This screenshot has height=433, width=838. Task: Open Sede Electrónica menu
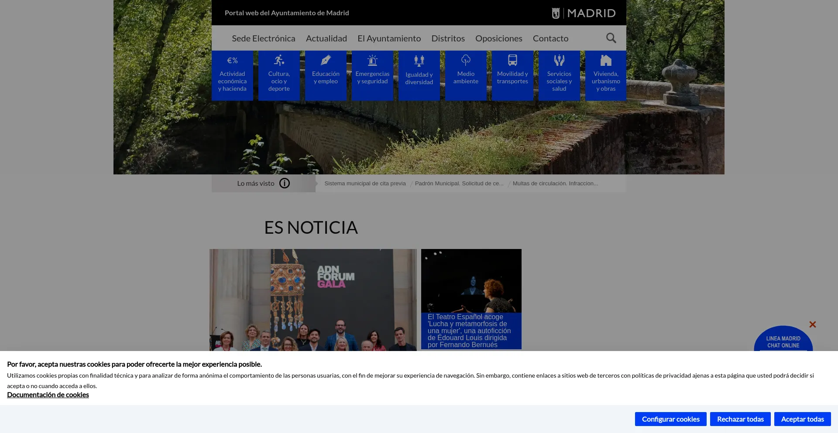(x=264, y=38)
